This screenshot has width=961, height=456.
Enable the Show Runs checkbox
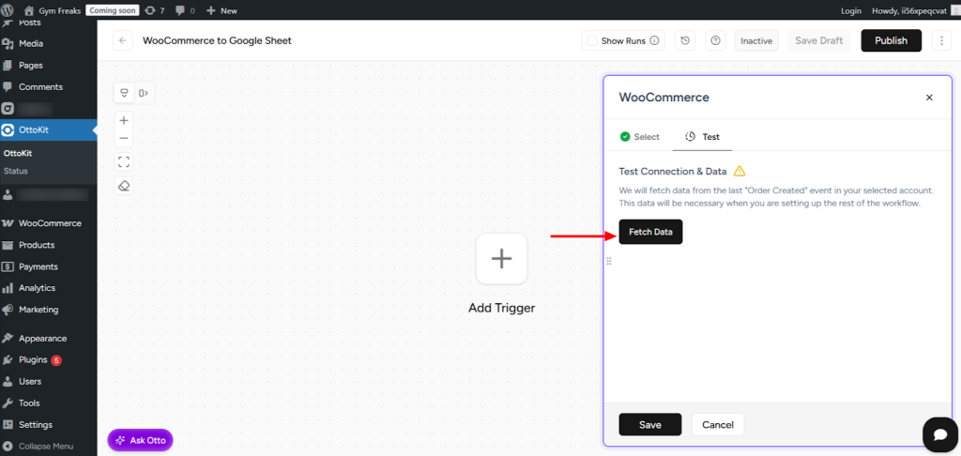[591, 40]
